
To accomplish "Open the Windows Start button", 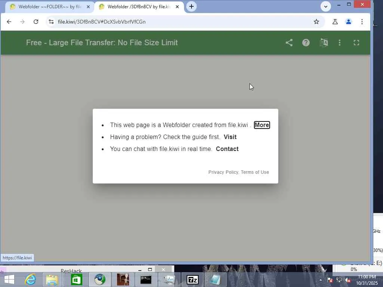I will click(9, 280).
